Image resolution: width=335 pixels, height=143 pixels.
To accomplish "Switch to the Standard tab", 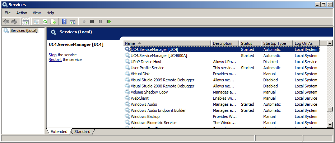I will (x=82, y=132).
